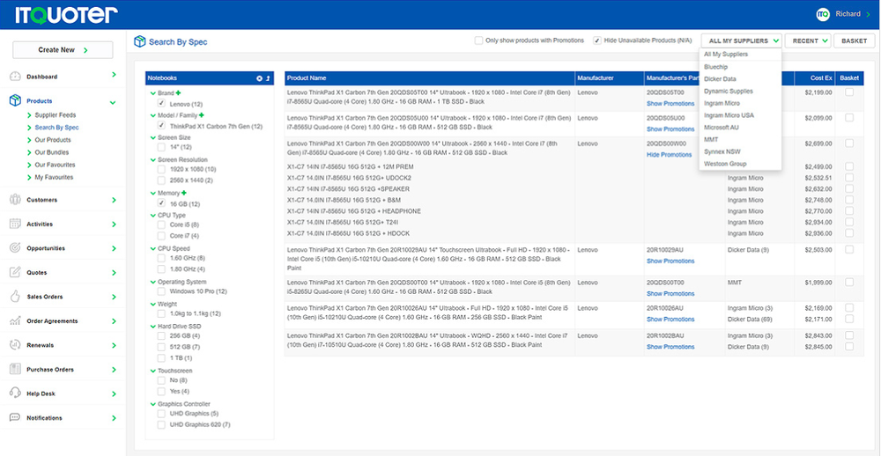The image size is (881, 456).
Task: Click the Renewals refresh icon
Action: 15,345
